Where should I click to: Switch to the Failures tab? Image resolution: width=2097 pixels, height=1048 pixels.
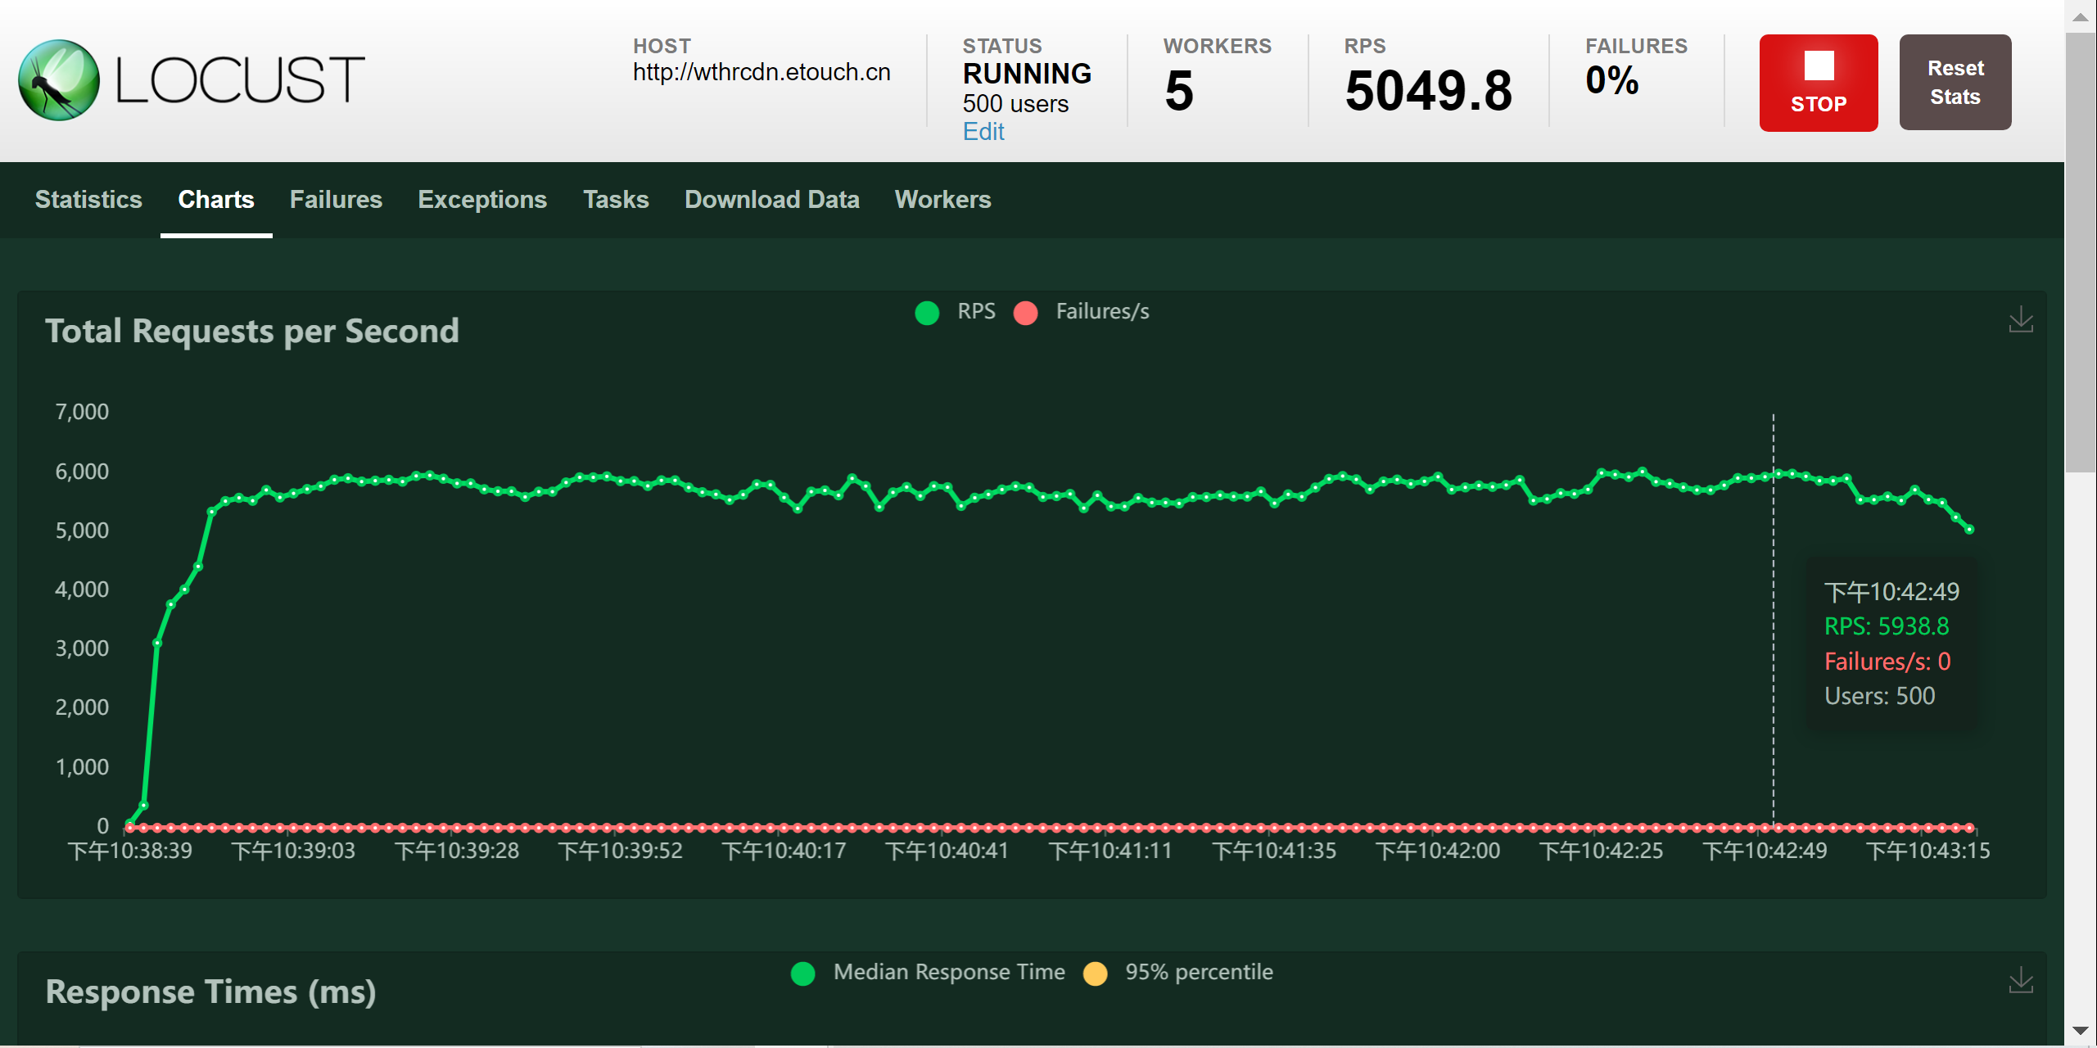click(x=336, y=200)
